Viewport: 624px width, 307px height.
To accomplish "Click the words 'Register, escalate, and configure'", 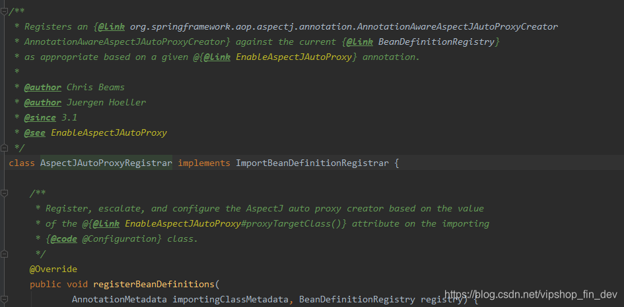I will tap(133, 208).
